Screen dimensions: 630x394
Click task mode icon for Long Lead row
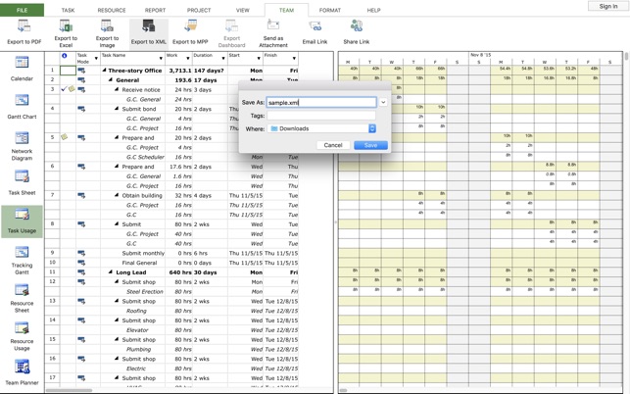click(x=81, y=272)
